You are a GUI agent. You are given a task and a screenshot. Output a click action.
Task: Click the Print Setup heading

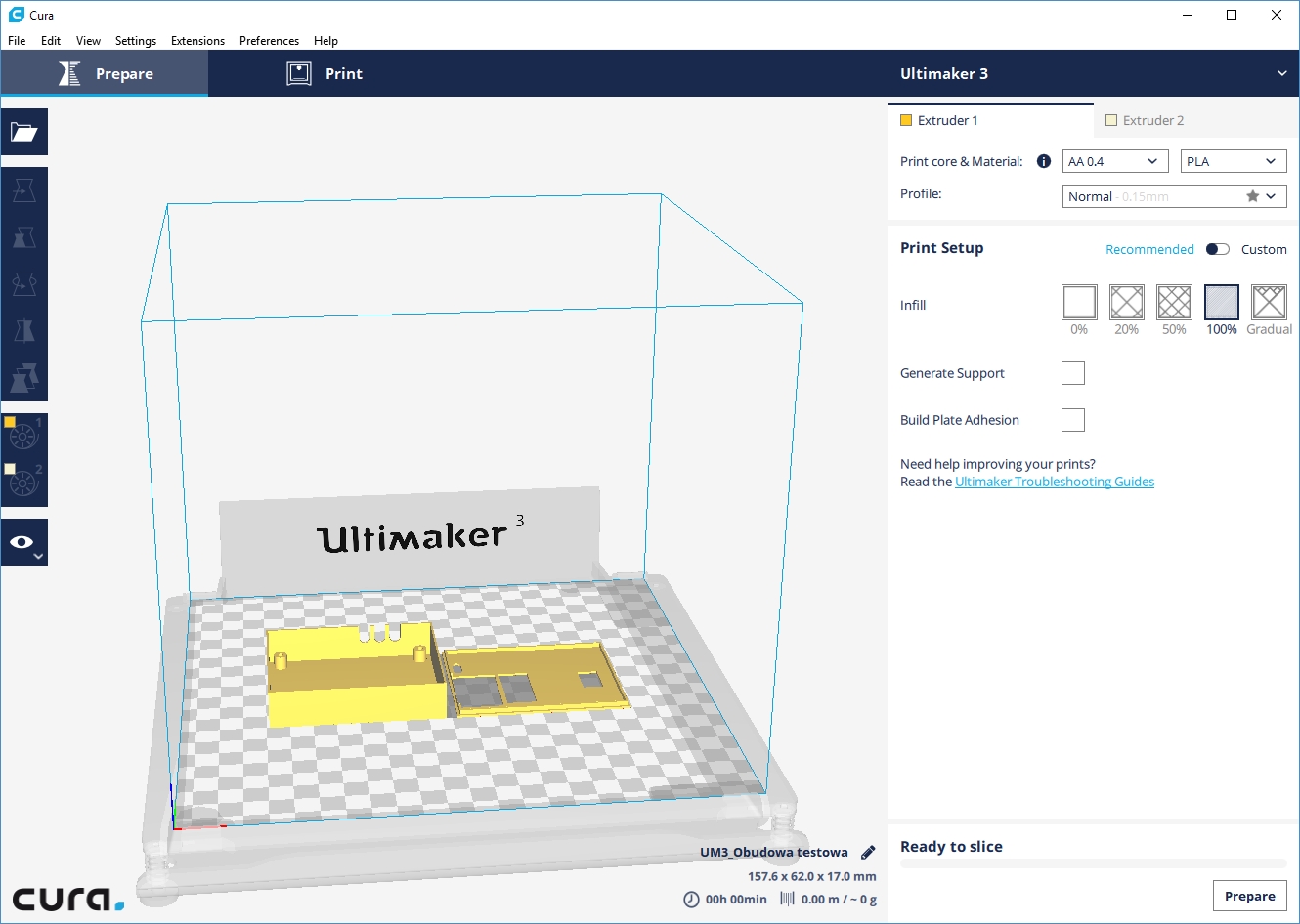942,248
